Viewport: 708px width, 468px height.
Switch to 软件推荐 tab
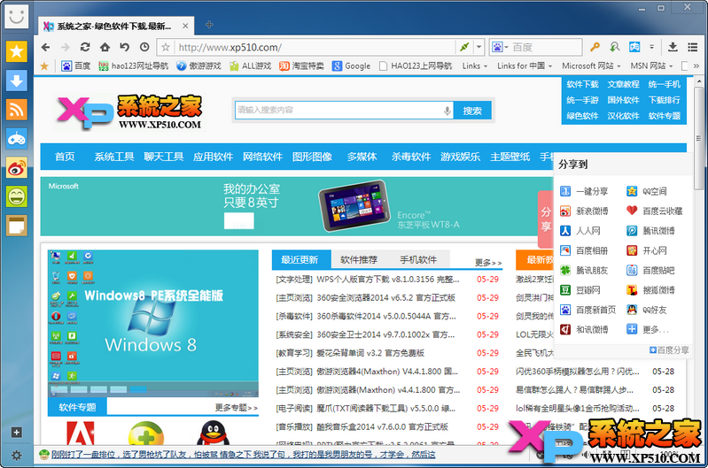359,260
